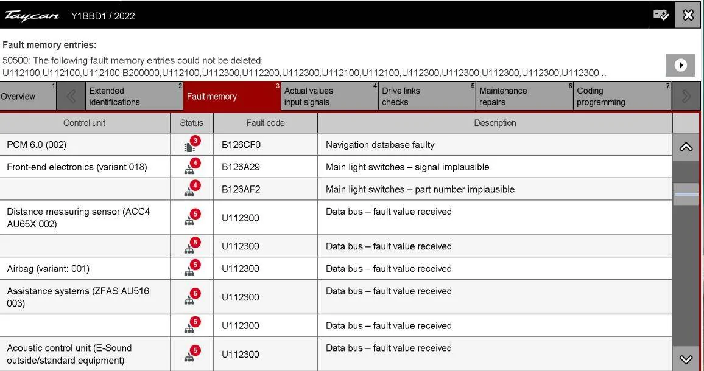Screen dimensions: 704x371
Task: Click fault code B126CF0
Action: coord(241,145)
